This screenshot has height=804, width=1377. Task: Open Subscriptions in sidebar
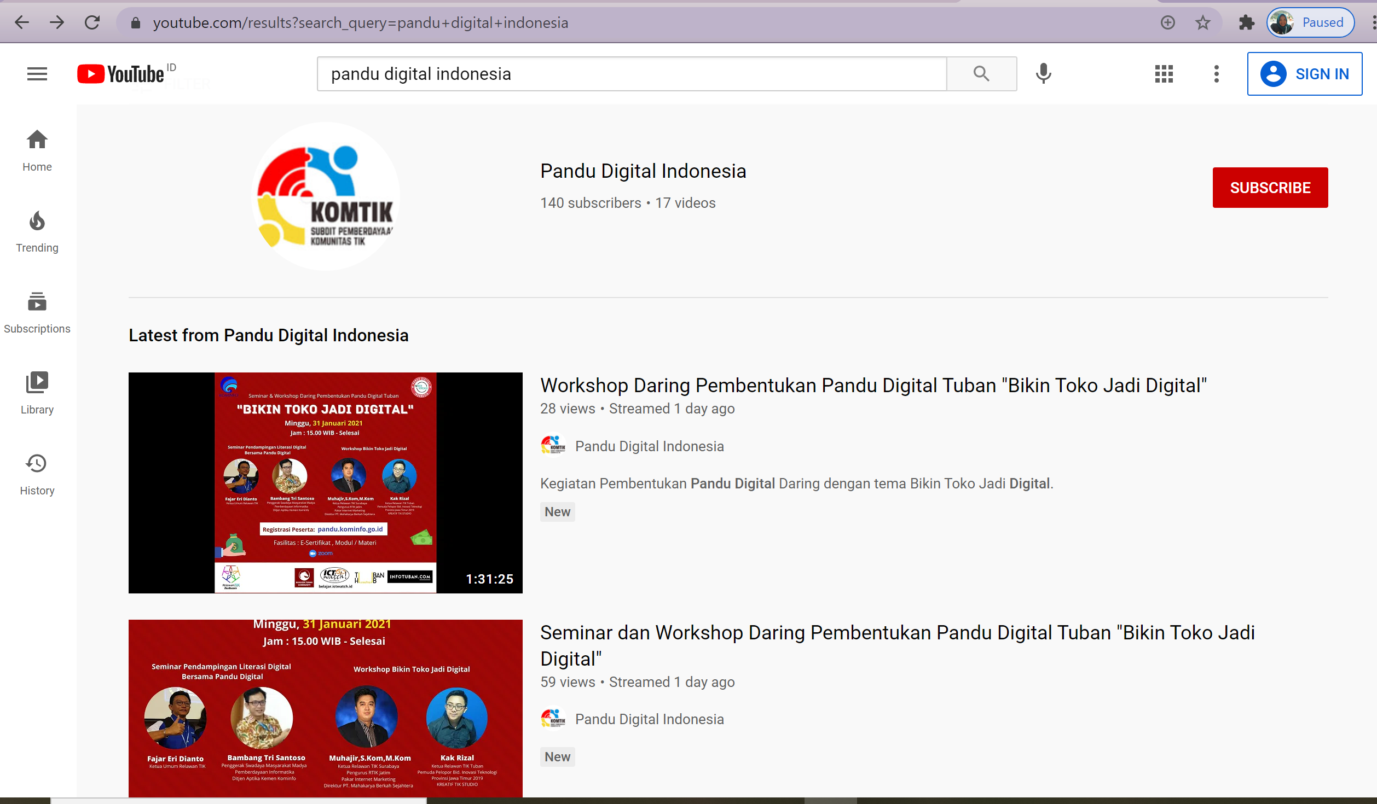click(37, 312)
